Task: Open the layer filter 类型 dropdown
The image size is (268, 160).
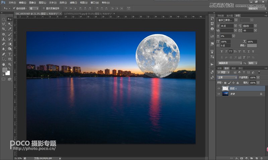Action: 223,72
